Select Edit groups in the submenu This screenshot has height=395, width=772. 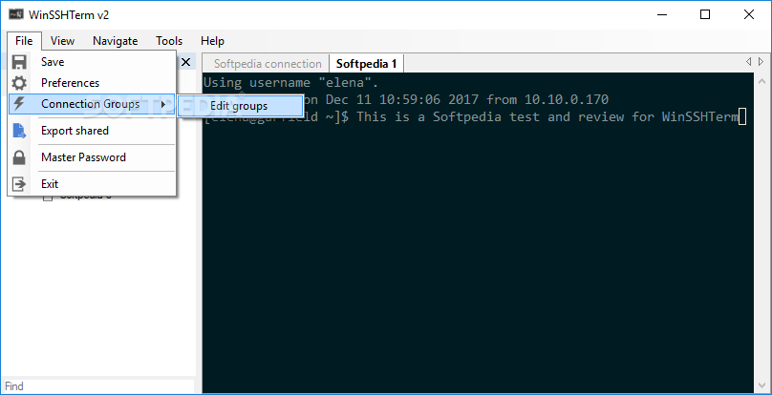point(240,106)
